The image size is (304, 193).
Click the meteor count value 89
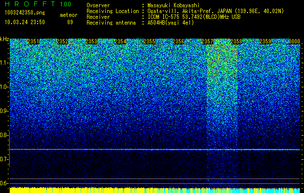tap(70, 22)
